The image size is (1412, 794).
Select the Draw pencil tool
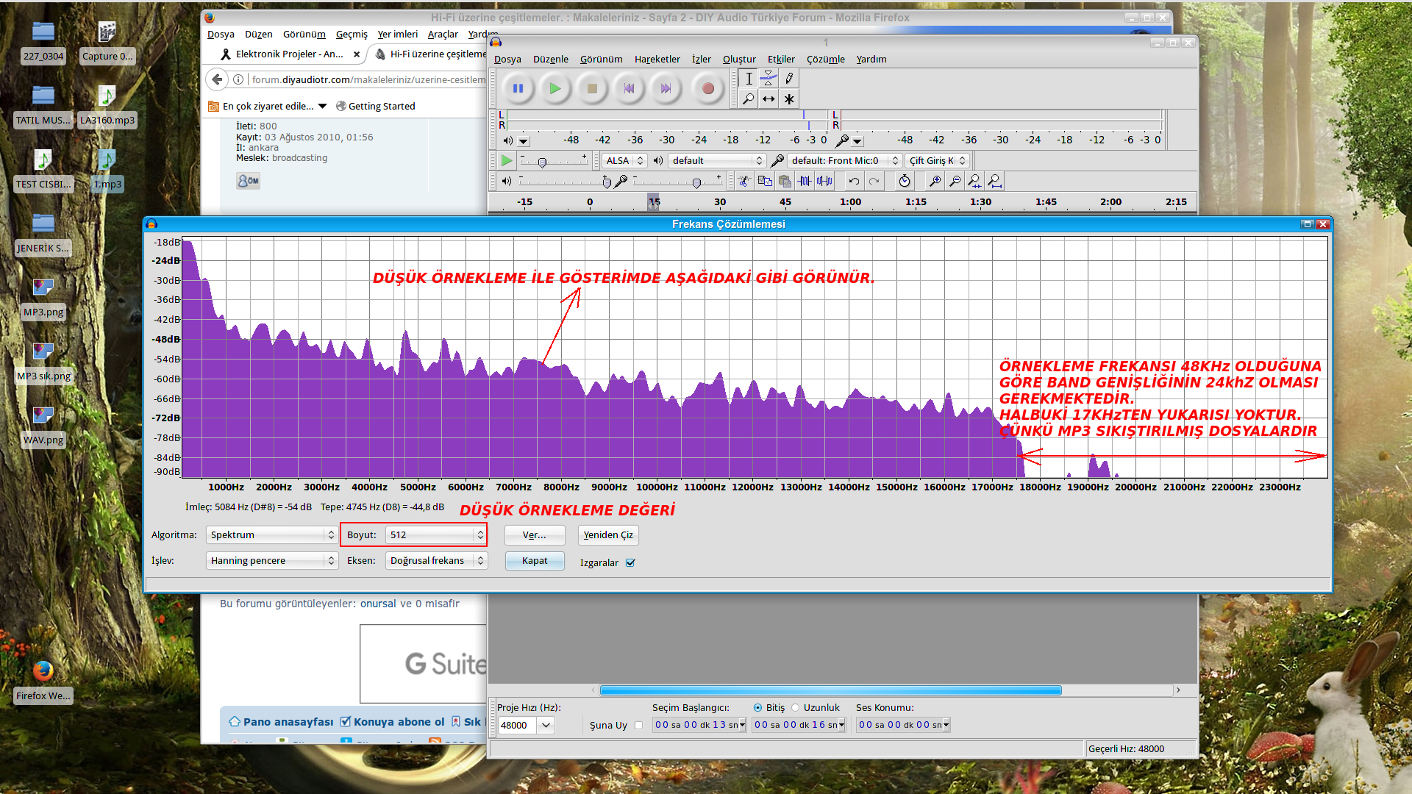[789, 79]
